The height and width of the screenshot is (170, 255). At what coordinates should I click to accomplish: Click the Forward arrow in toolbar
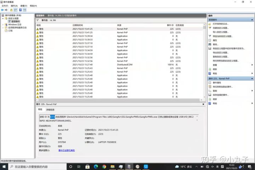(x=6, y=10)
